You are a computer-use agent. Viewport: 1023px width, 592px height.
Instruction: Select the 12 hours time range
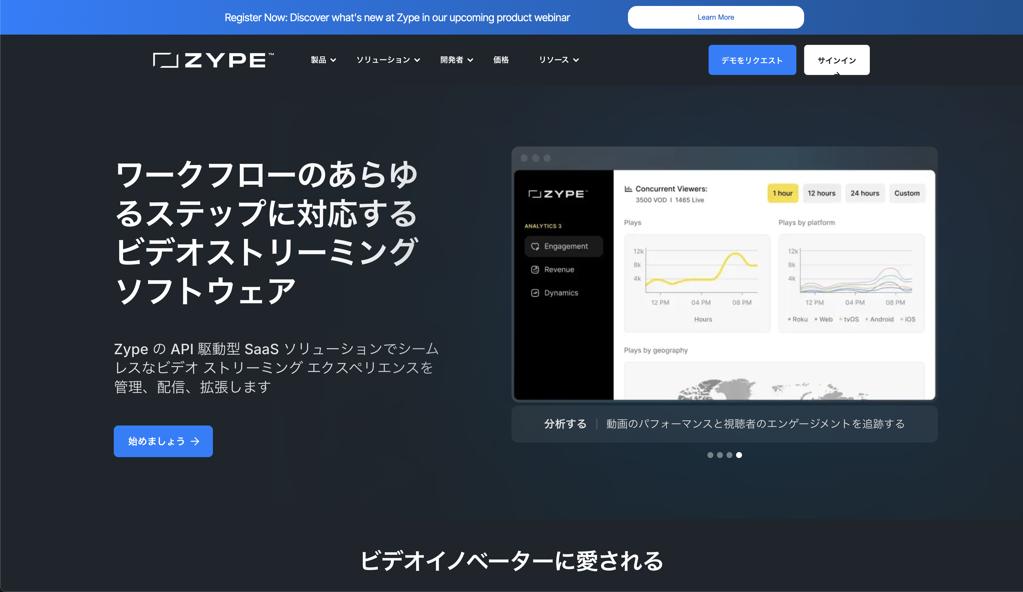(821, 193)
